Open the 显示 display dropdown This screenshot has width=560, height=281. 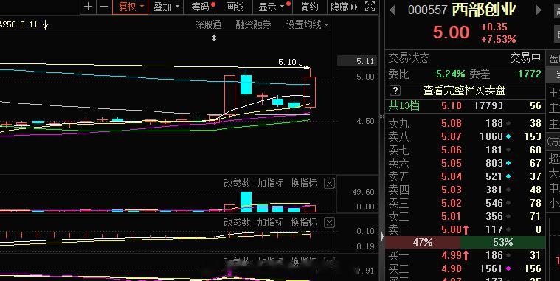coord(272,7)
